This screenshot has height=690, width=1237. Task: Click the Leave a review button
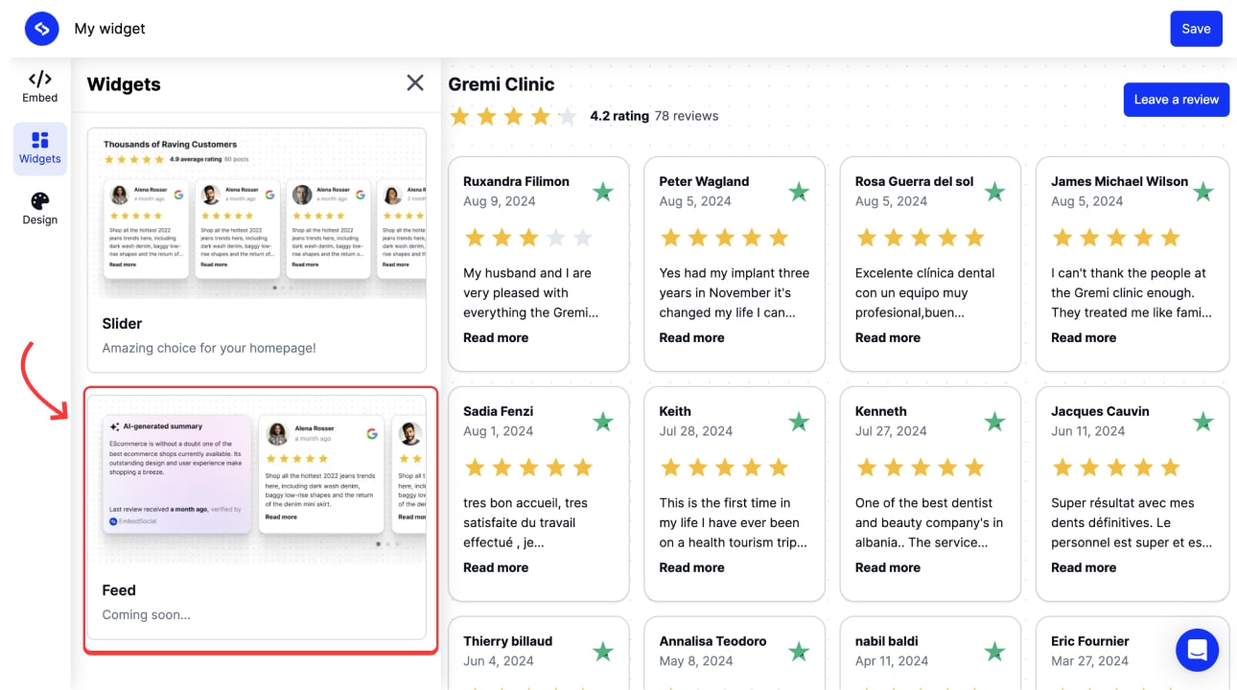[1176, 100]
